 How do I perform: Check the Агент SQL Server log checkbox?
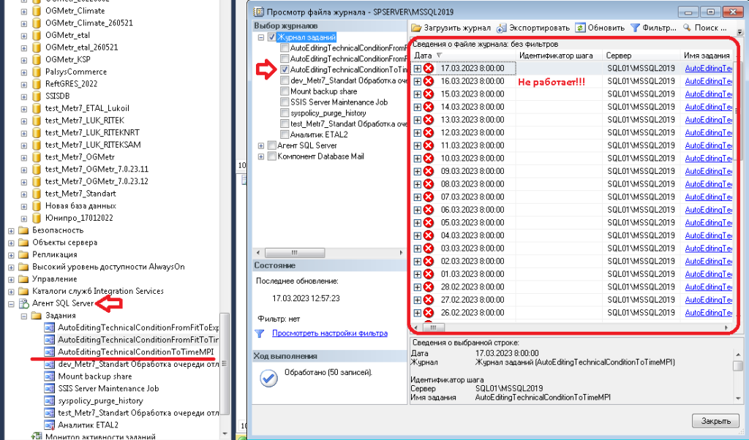pos(272,145)
